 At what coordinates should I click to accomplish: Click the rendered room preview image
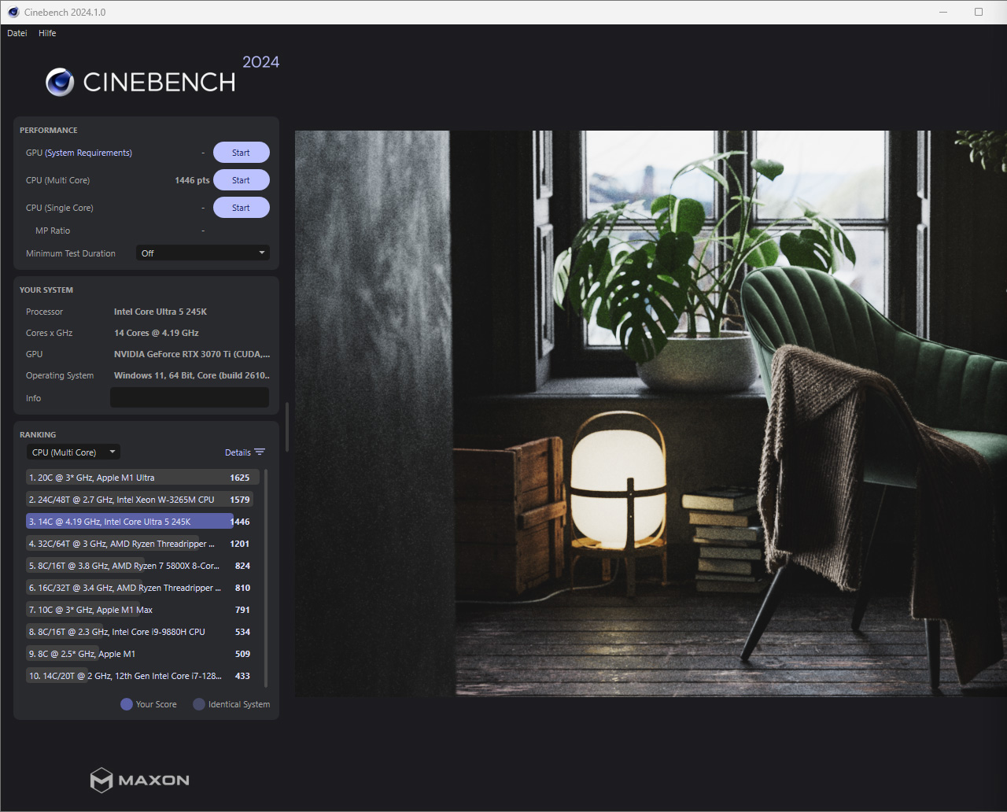coord(651,413)
